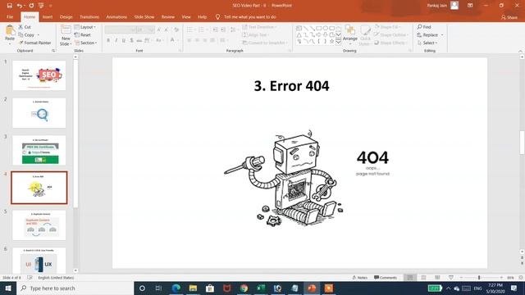This screenshot has height=295, width=525.
Task: Open the font name combo box
Action: (120, 30)
